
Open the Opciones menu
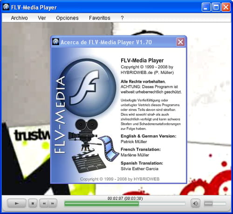(67, 18)
